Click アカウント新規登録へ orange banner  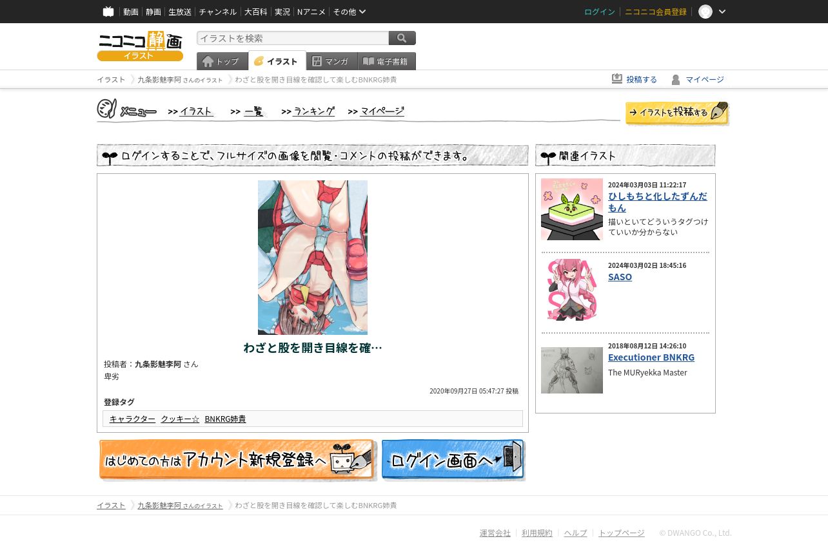(237, 460)
